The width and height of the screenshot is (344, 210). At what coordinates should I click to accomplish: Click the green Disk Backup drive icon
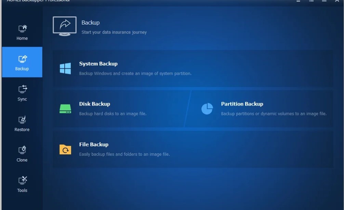(x=65, y=109)
